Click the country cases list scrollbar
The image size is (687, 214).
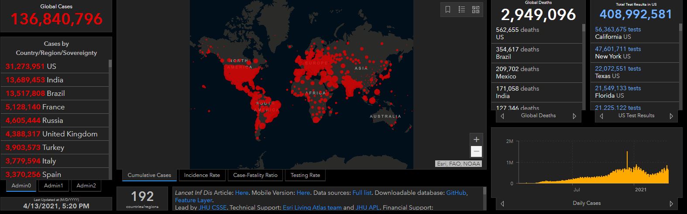110,118
